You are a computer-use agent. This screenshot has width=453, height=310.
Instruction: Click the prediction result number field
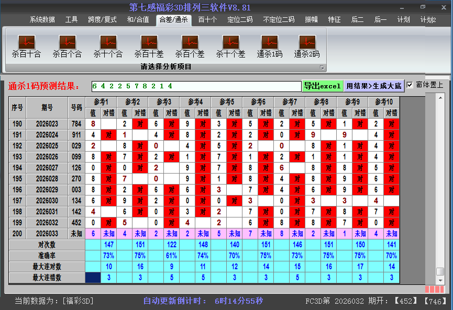(196, 86)
